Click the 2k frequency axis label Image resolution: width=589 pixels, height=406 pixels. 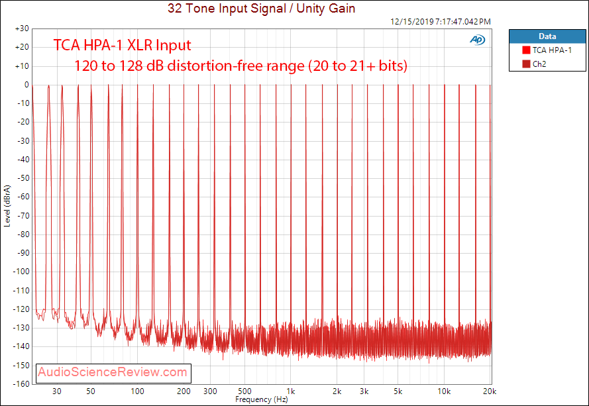[x=337, y=391]
